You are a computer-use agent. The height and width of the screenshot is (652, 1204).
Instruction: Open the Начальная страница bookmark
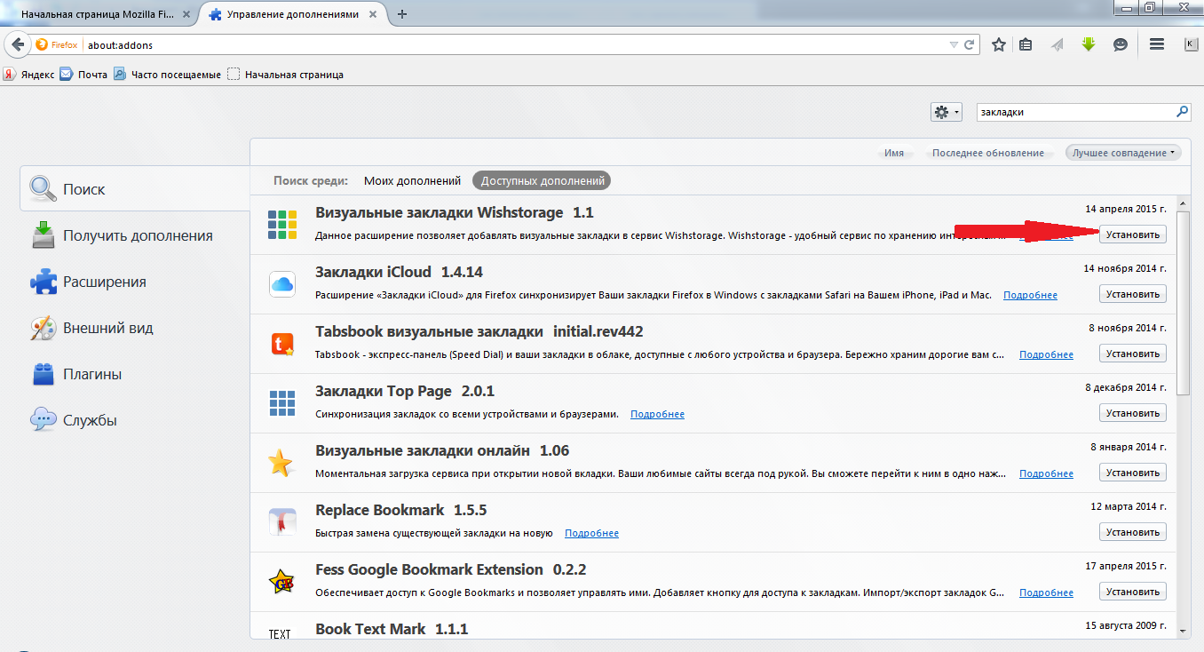point(285,75)
